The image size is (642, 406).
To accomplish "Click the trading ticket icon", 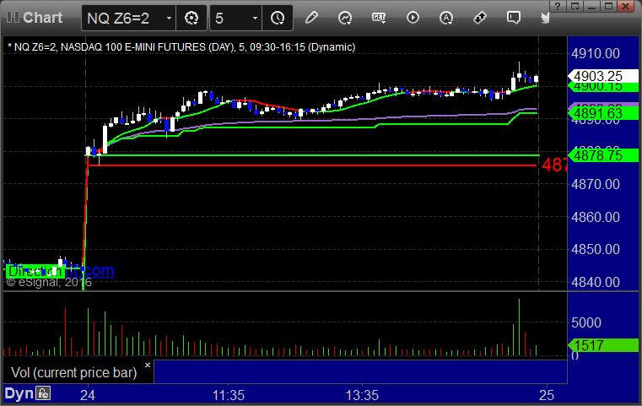I will [x=479, y=18].
